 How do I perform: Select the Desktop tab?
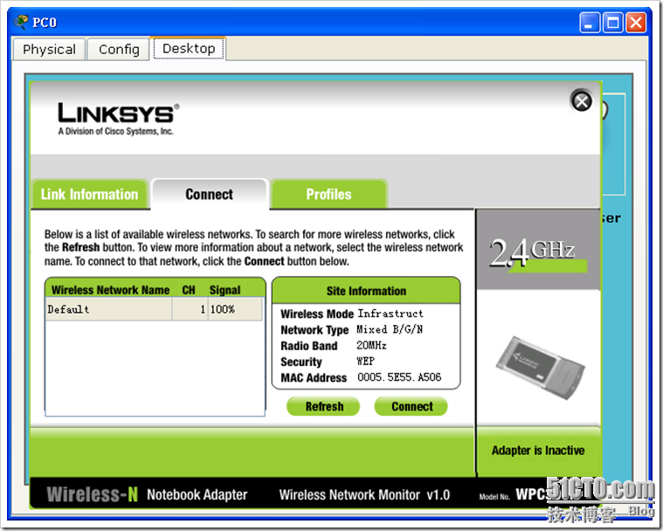[189, 49]
